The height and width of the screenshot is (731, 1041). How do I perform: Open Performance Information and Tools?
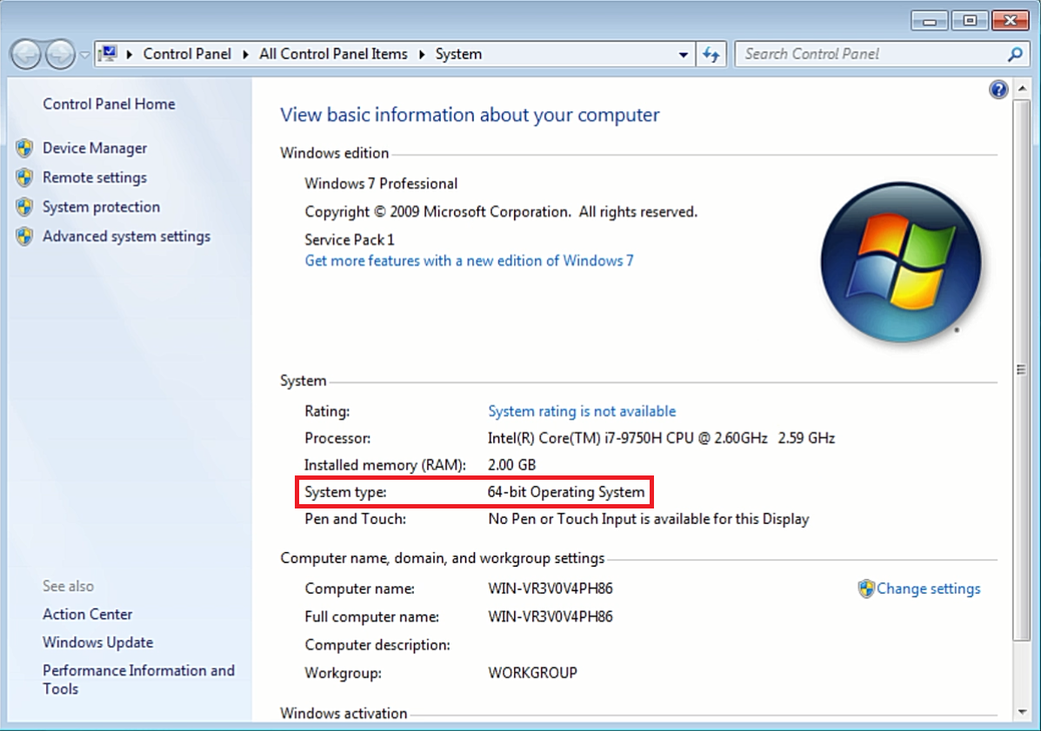click(139, 679)
